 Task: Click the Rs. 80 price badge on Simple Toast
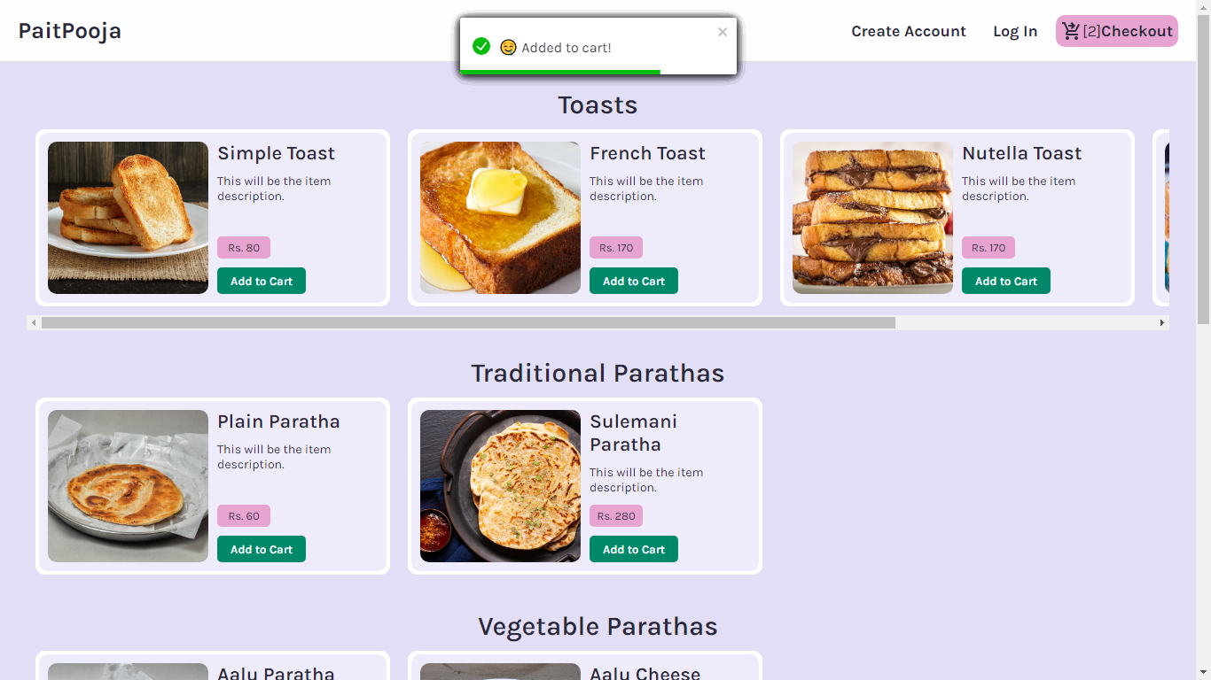(243, 247)
